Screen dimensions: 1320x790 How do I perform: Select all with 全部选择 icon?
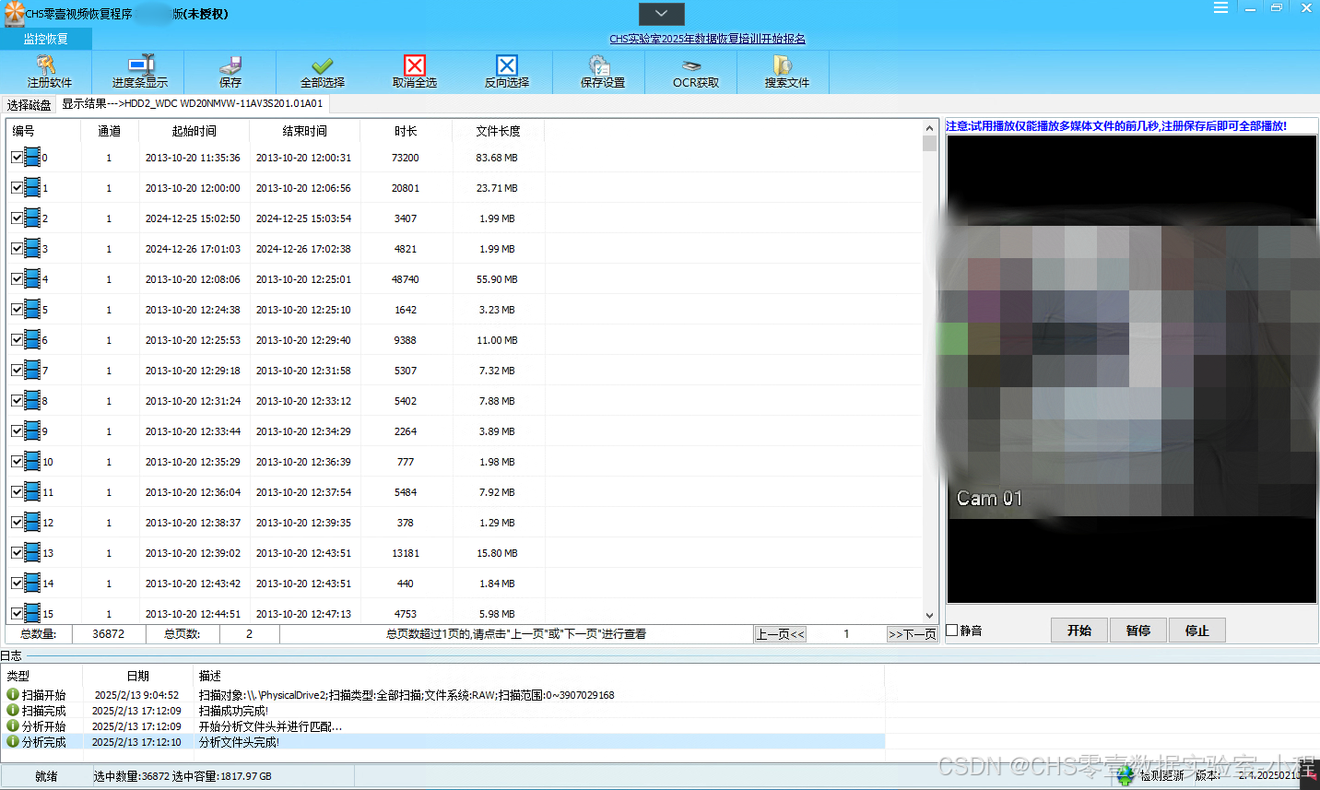click(x=323, y=65)
